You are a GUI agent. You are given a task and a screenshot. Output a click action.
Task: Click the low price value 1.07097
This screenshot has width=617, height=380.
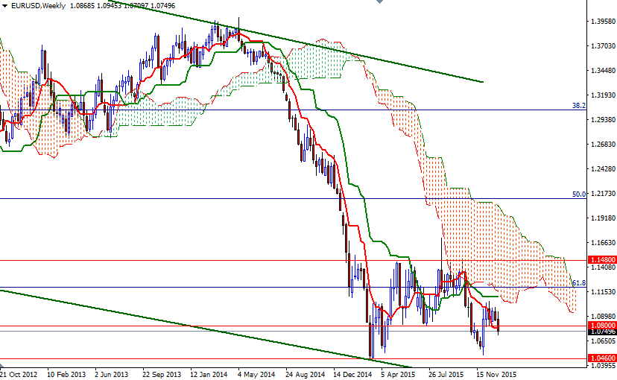tap(136, 6)
